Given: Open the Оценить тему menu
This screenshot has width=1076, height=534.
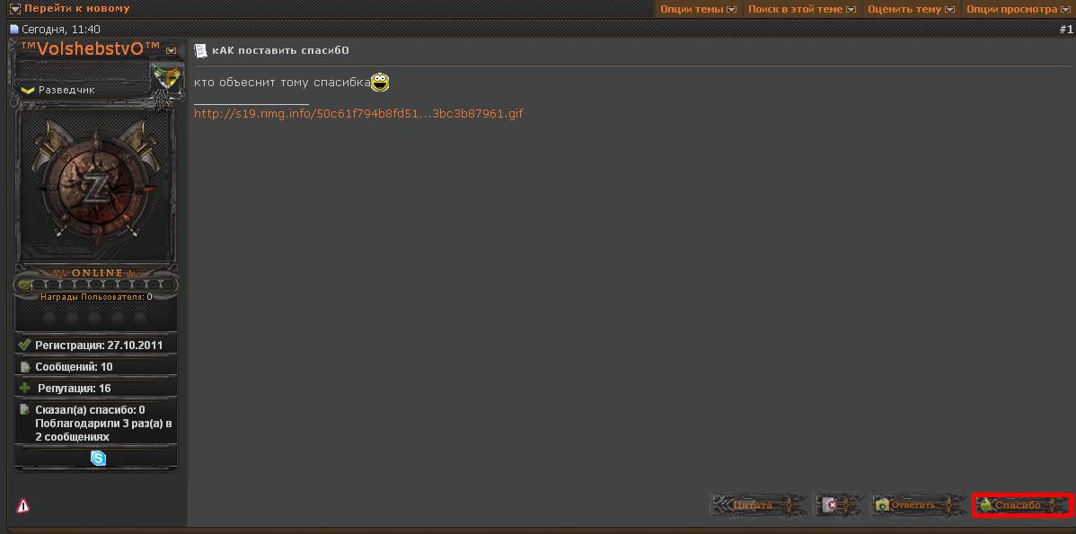Looking at the screenshot, I should coord(911,9).
